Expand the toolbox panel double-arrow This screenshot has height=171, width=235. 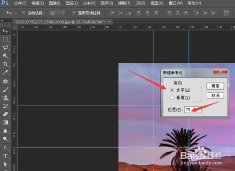click(2, 20)
